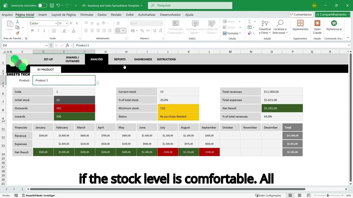Screen dimensions: 353x198
Task: Open the Product selection dropdown arrow
Action: [x=97, y=83]
